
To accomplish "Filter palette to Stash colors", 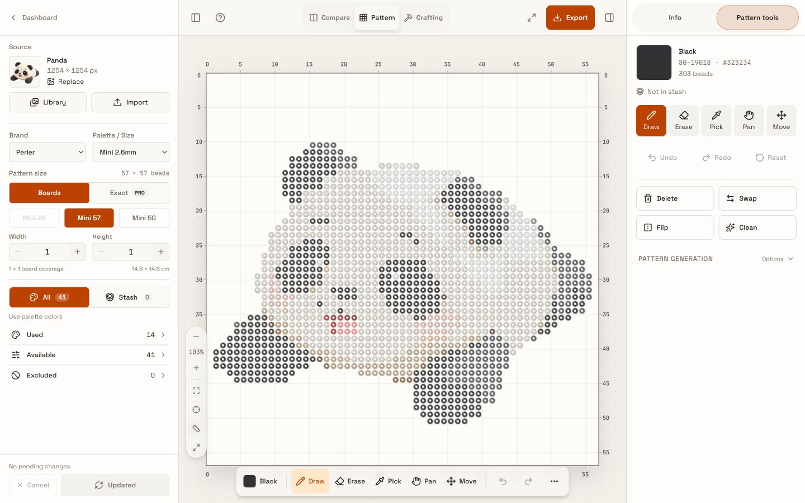I will tap(129, 297).
